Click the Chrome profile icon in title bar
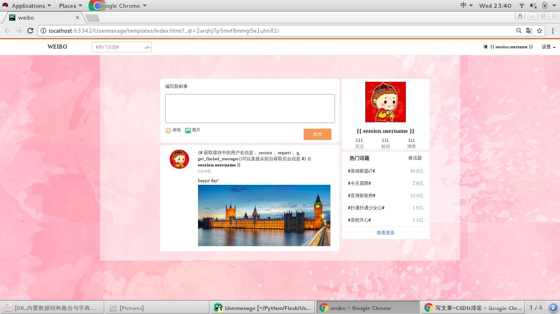This screenshot has width=560, height=314. [x=520, y=16]
